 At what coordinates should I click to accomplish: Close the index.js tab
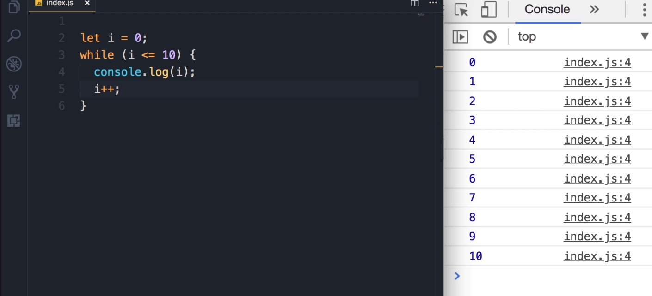point(87,3)
